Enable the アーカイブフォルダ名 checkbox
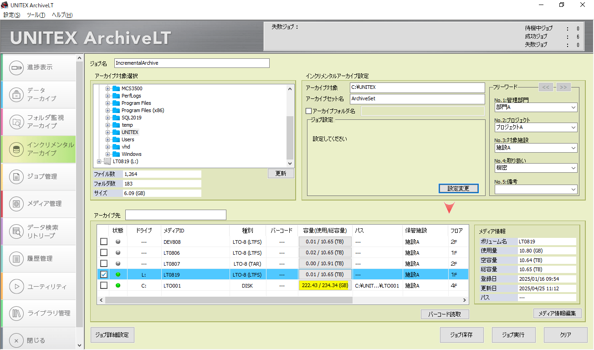594x350 pixels. [x=308, y=111]
